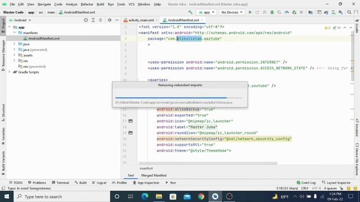Expand the java (generated) folder

pyautogui.click(x=15, y=49)
